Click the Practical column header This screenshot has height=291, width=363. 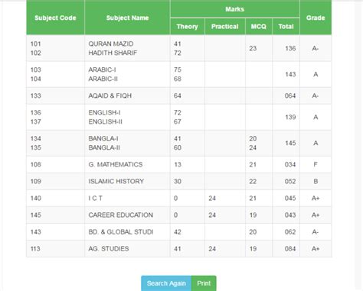tap(225, 27)
